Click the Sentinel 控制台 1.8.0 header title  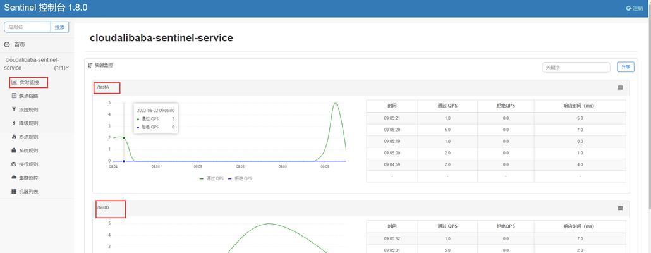pyautogui.click(x=46, y=8)
